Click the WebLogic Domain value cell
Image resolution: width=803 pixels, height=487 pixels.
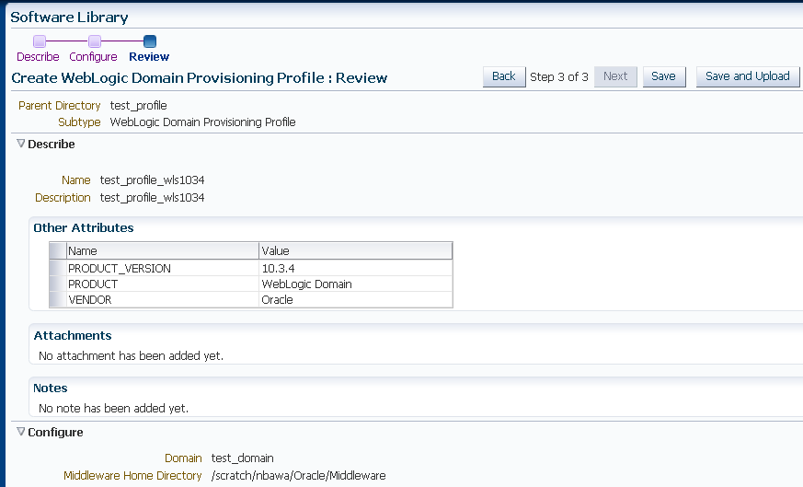tap(356, 284)
